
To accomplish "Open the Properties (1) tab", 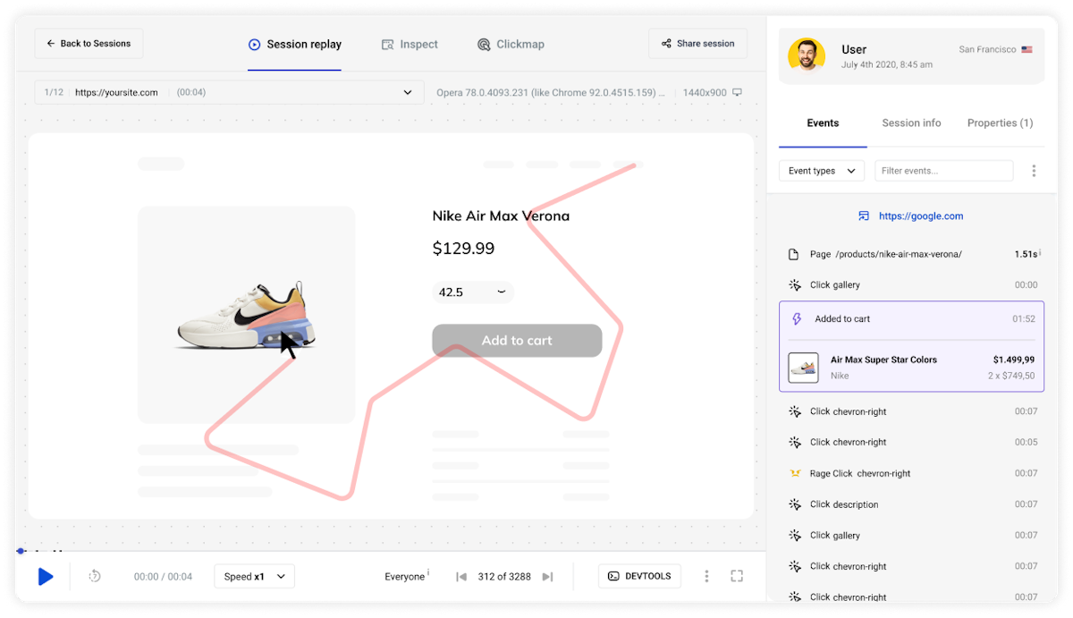I will (x=1000, y=123).
